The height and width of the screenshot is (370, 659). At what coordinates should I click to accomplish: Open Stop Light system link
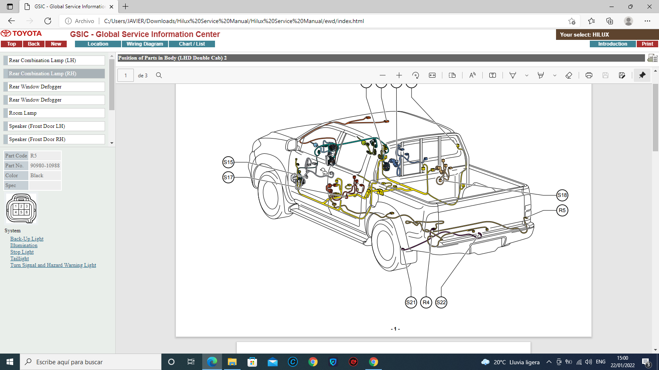click(22, 252)
